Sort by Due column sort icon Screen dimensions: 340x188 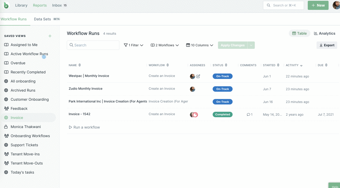coord(326,65)
